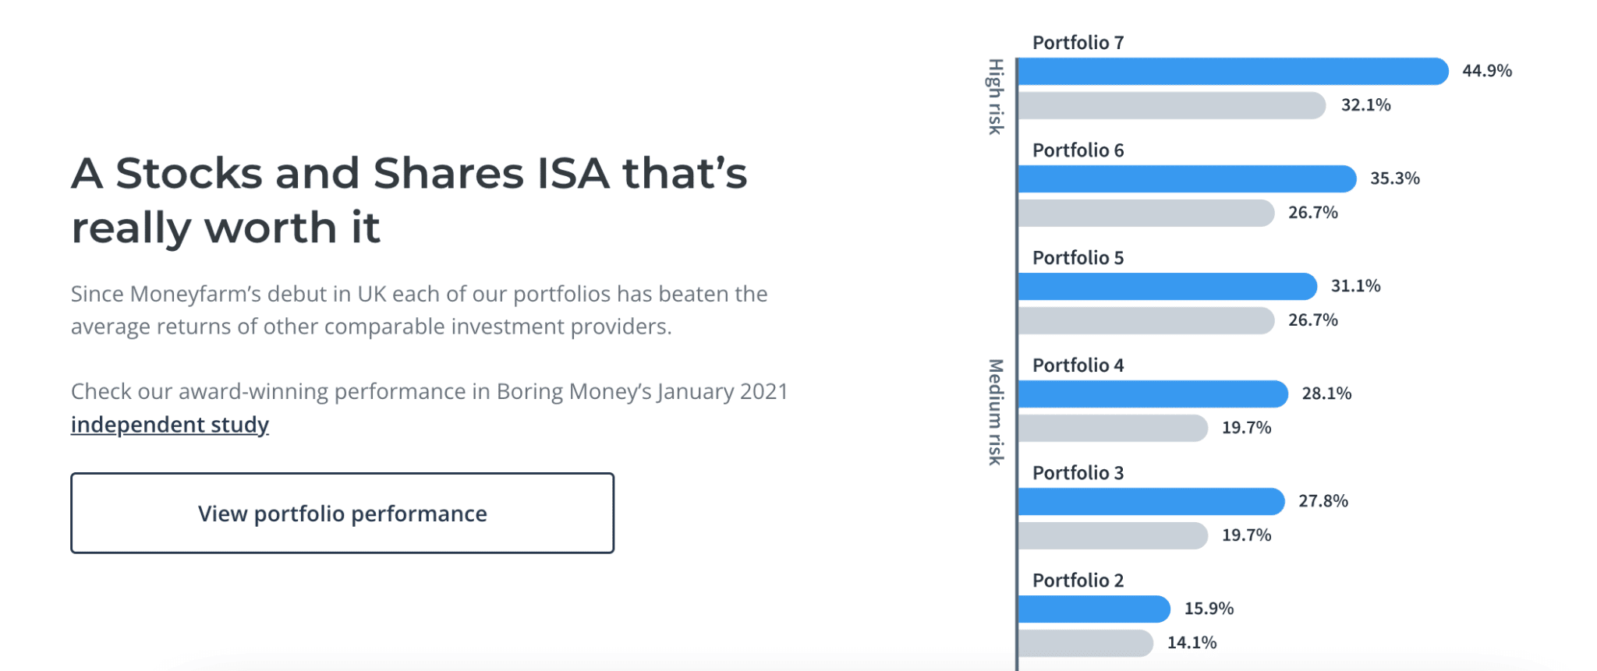
Task: Click the View portfolio performance button
Action: click(x=342, y=513)
